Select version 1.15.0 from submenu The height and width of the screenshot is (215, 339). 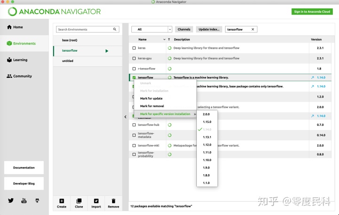click(207, 122)
